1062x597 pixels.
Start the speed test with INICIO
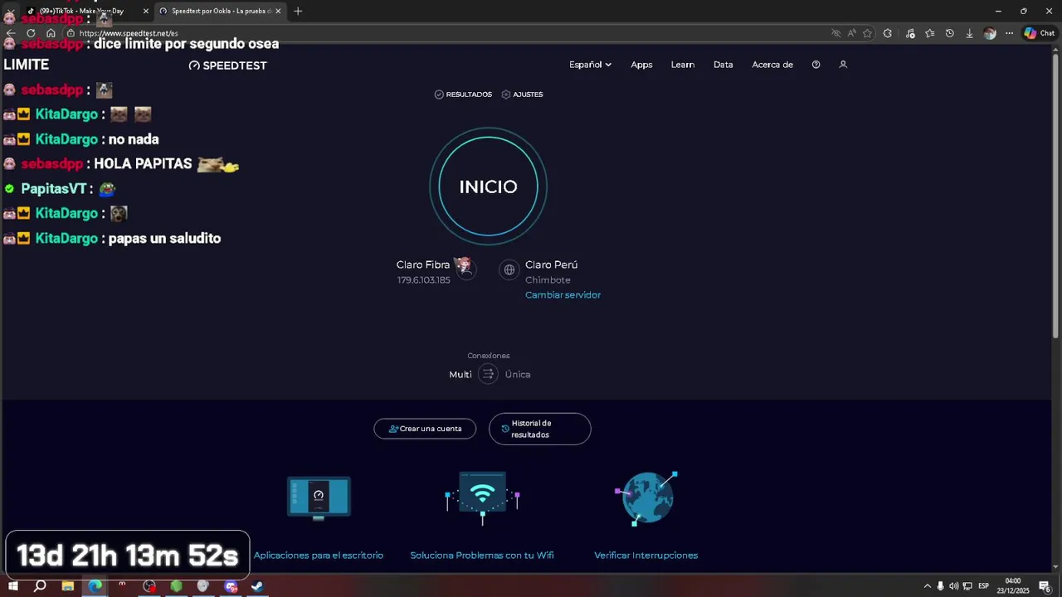(x=488, y=187)
